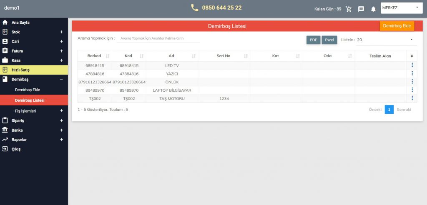Open Demirbaş Ekle sidebar submenu item

coord(28,90)
